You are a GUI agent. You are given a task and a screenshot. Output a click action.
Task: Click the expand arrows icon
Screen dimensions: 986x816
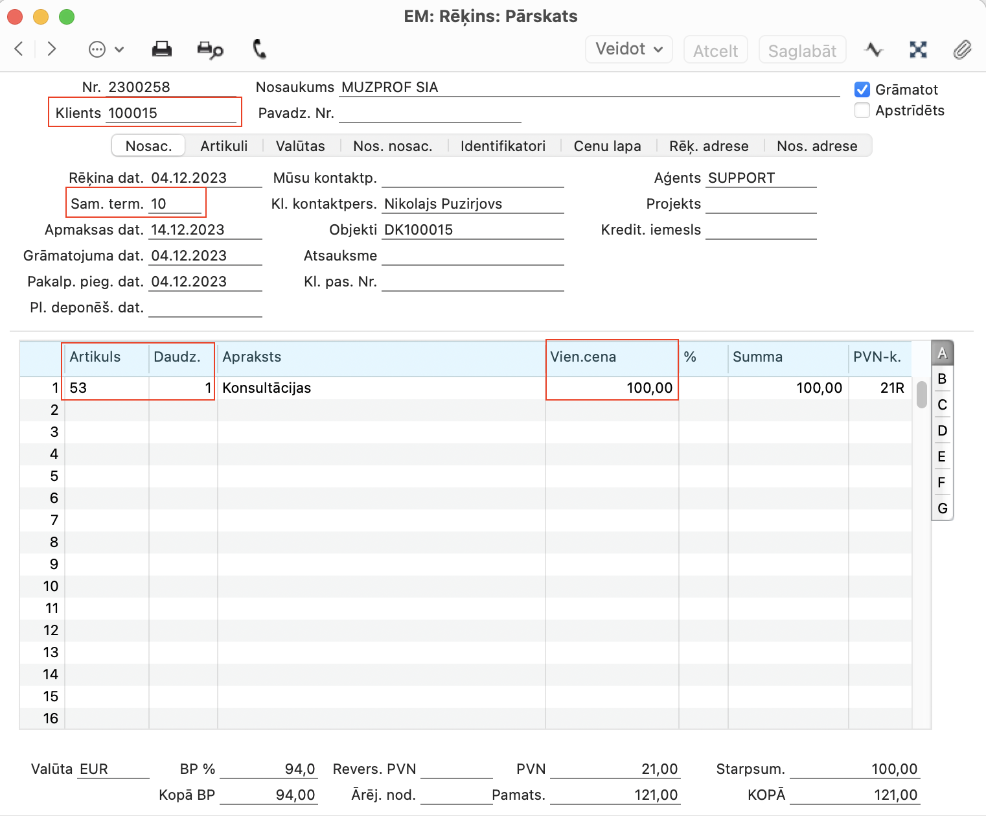coord(918,49)
